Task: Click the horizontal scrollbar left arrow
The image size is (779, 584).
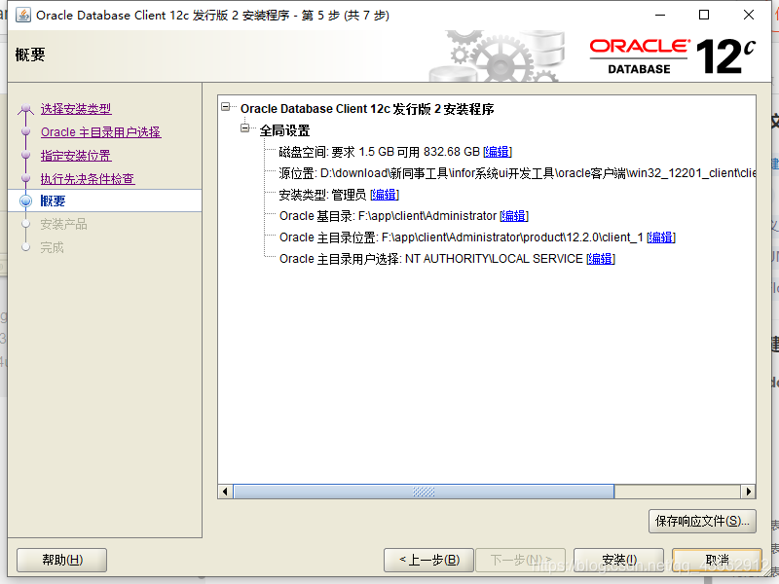Action: pyautogui.click(x=226, y=492)
